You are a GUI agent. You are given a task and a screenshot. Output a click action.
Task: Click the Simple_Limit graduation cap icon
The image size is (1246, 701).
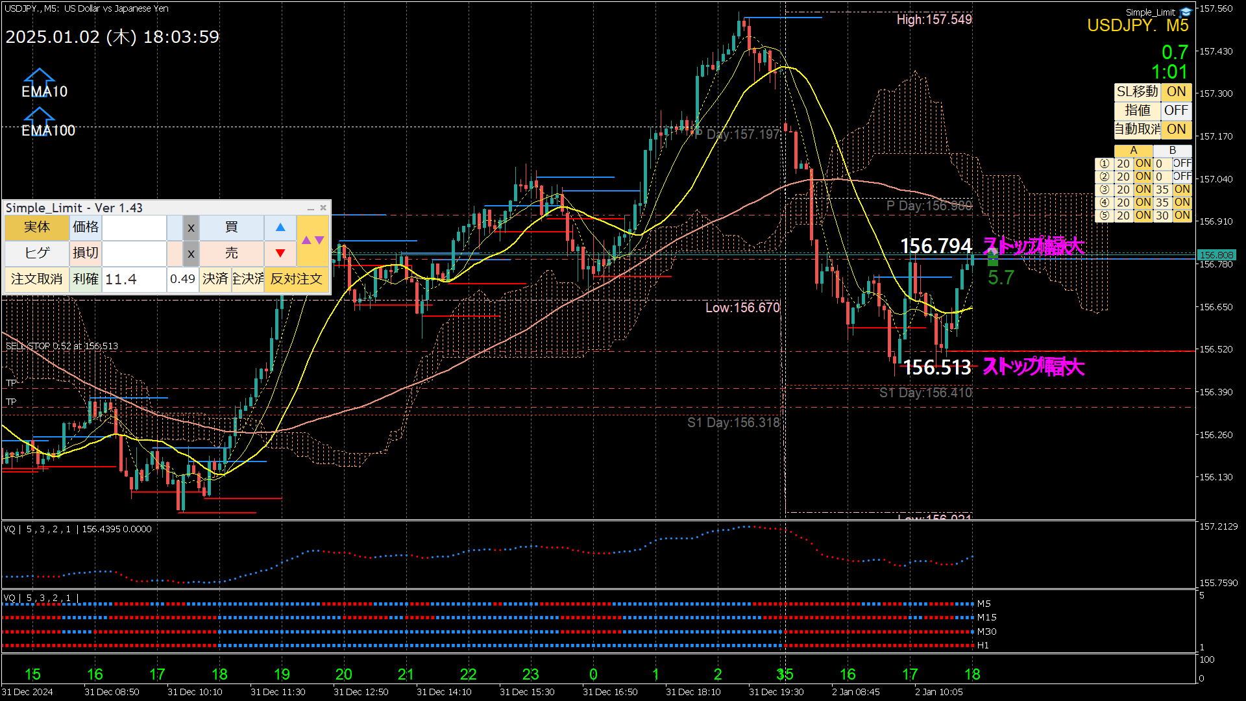[1186, 12]
